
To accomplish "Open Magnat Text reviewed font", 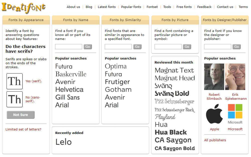I will pos(174,70).
